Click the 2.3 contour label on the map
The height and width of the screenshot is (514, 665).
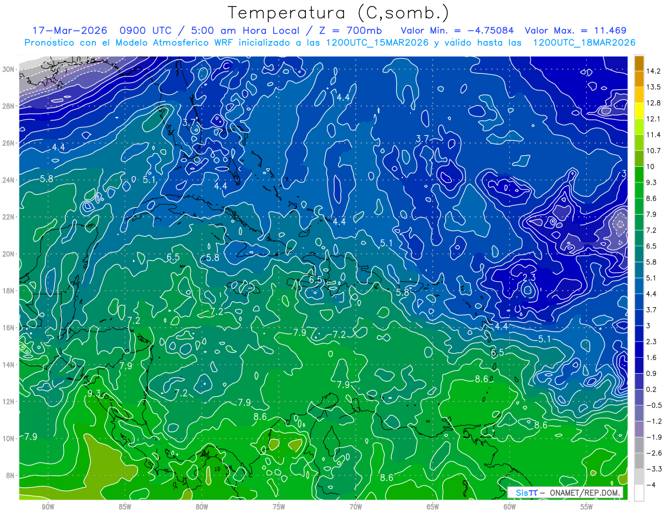pos(529,277)
